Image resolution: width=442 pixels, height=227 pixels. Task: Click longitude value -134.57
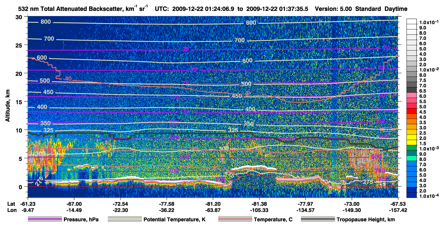[x=306, y=210]
